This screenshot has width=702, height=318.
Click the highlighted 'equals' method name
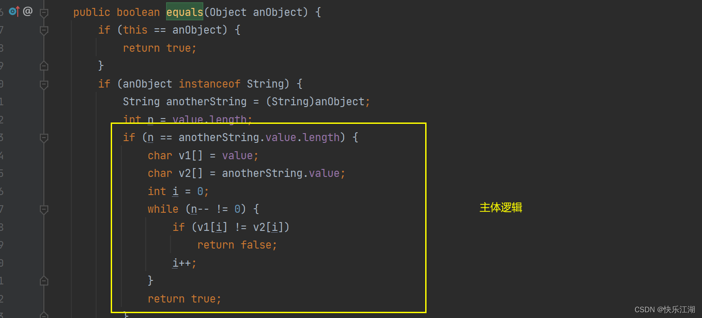click(x=184, y=12)
